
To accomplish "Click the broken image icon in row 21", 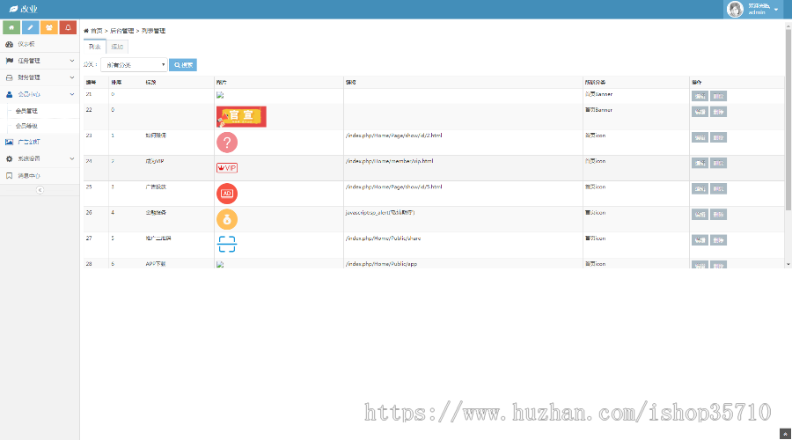I will [x=220, y=95].
